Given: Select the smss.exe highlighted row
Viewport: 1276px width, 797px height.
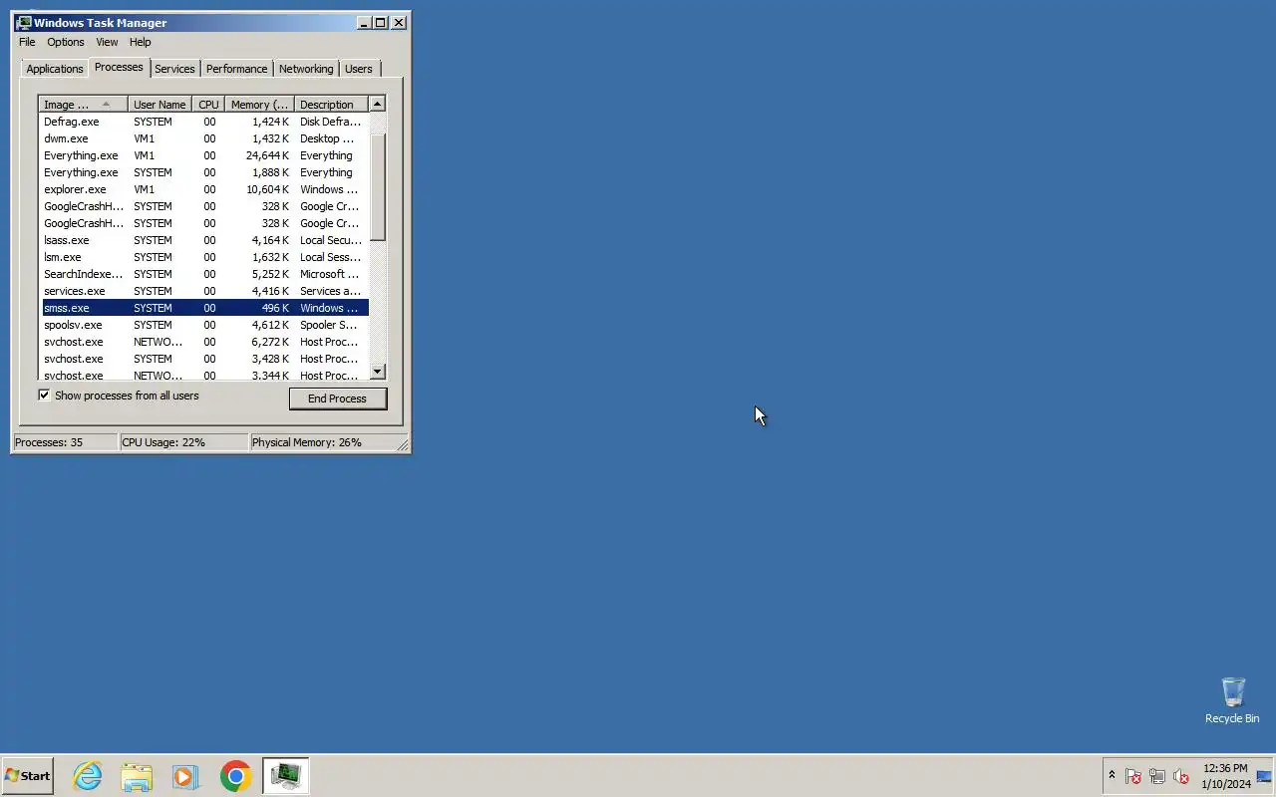Looking at the screenshot, I should [204, 308].
